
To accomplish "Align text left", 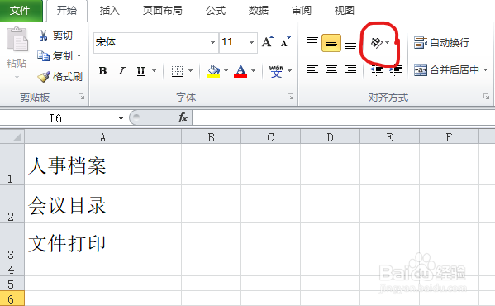I will pyautogui.click(x=312, y=69).
